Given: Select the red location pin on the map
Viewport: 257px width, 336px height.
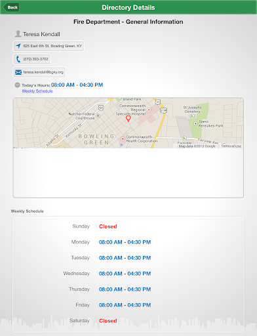Looking at the screenshot, I should [128, 119].
